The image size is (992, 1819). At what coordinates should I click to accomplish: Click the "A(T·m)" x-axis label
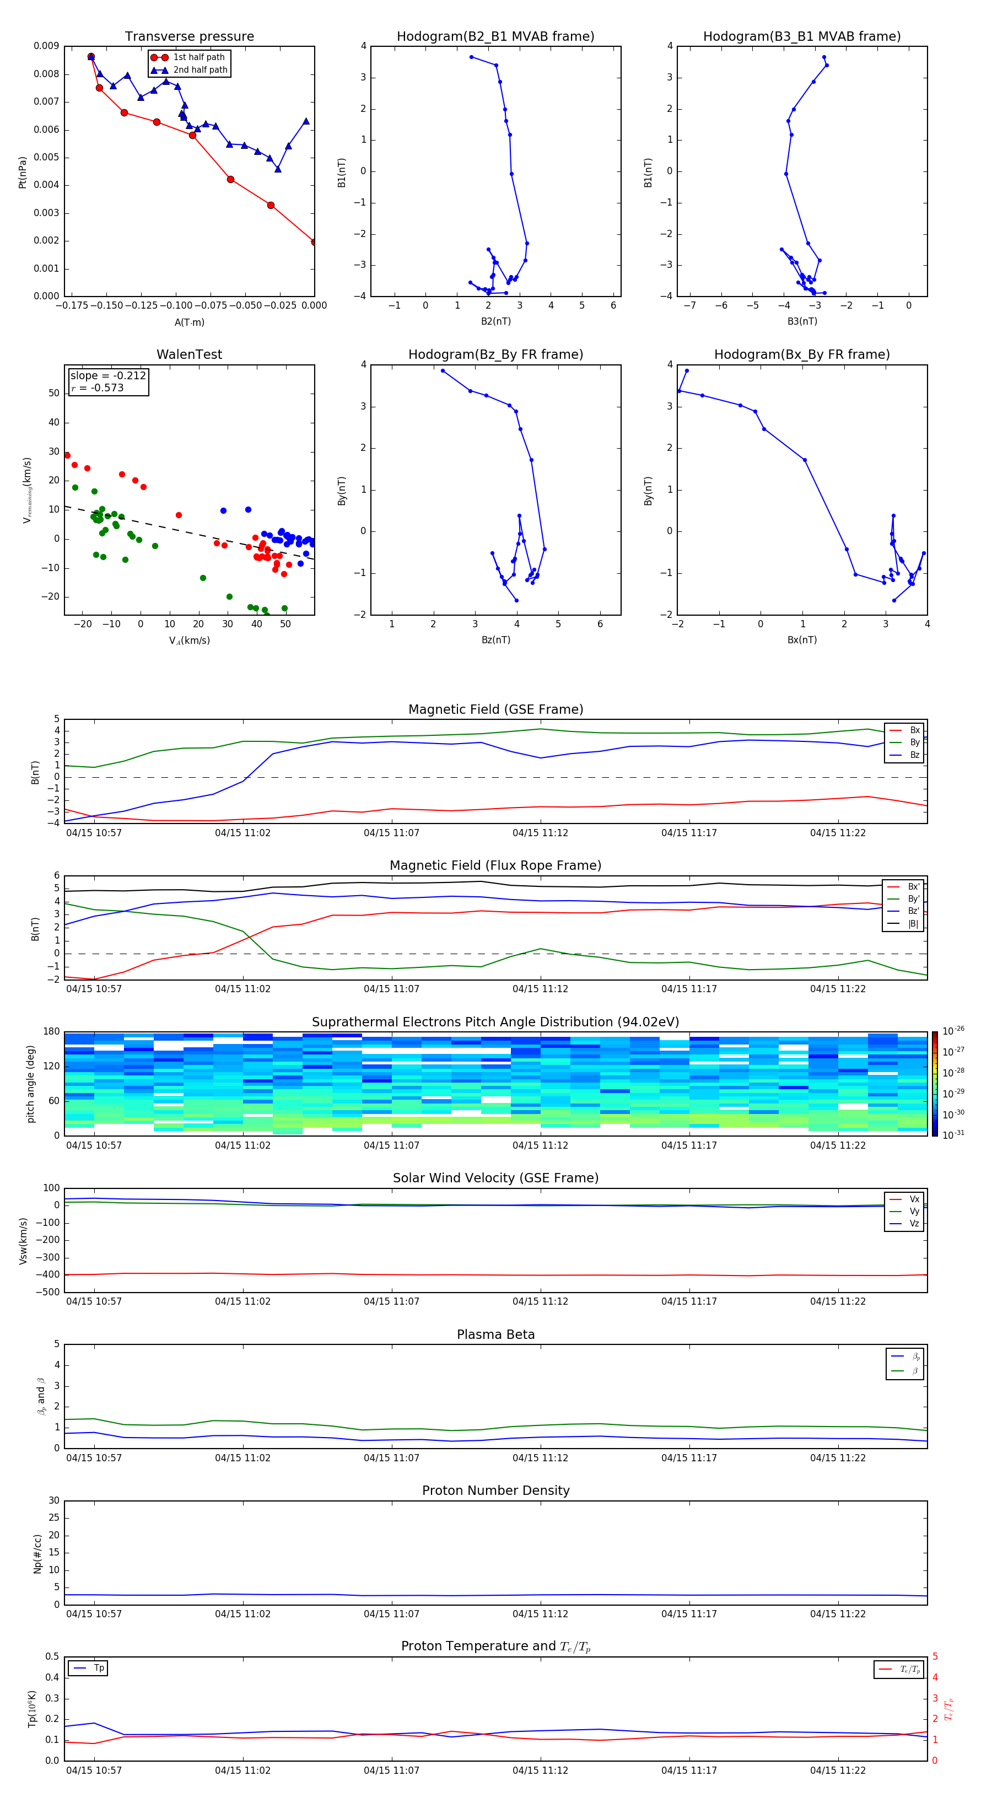[189, 322]
